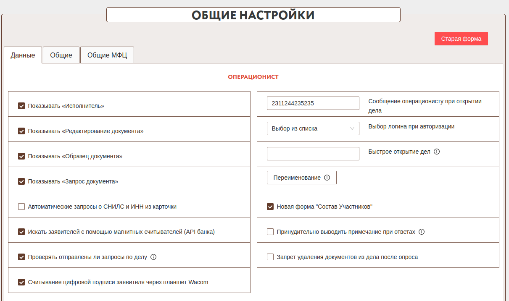Select the «Данные» tab
Viewport: 509px width, 301px height.
23,55
